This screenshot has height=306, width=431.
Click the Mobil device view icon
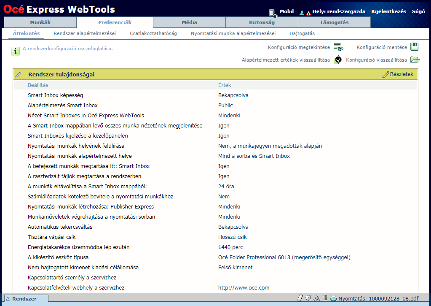[273, 13]
